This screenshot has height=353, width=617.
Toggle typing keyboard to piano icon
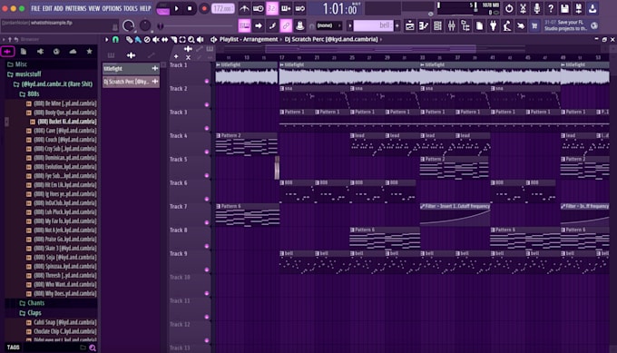pos(244,26)
